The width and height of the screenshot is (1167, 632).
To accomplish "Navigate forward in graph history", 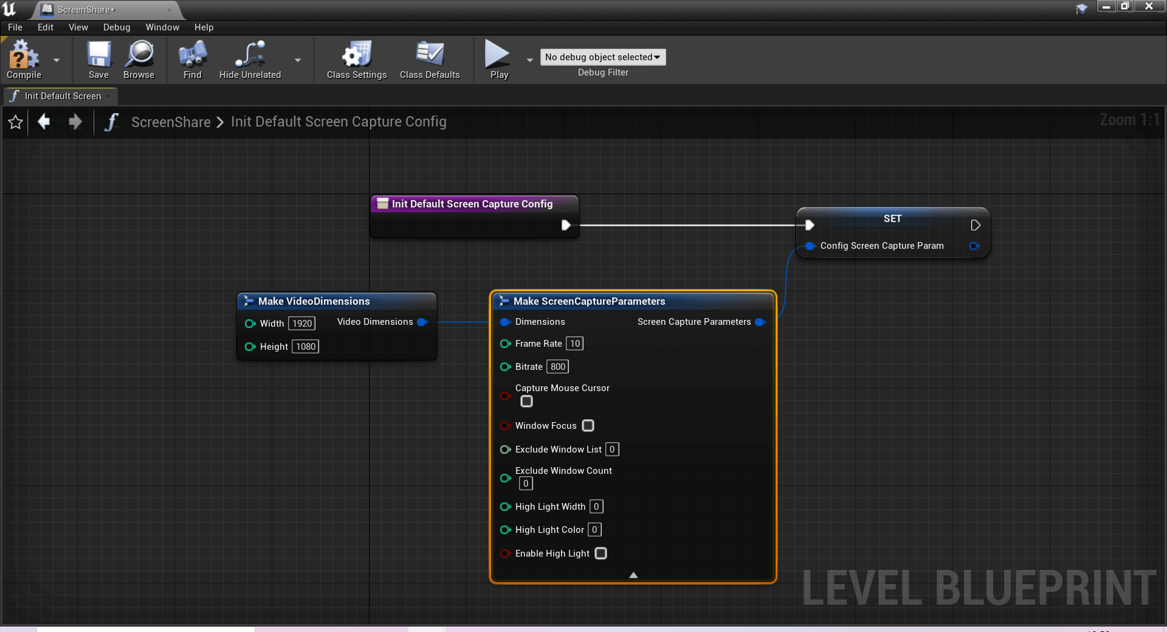I will [75, 122].
